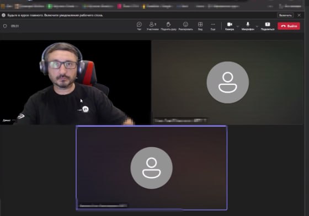Share your screen with Поделиться
309x216 pixels.
click(x=268, y=26)
